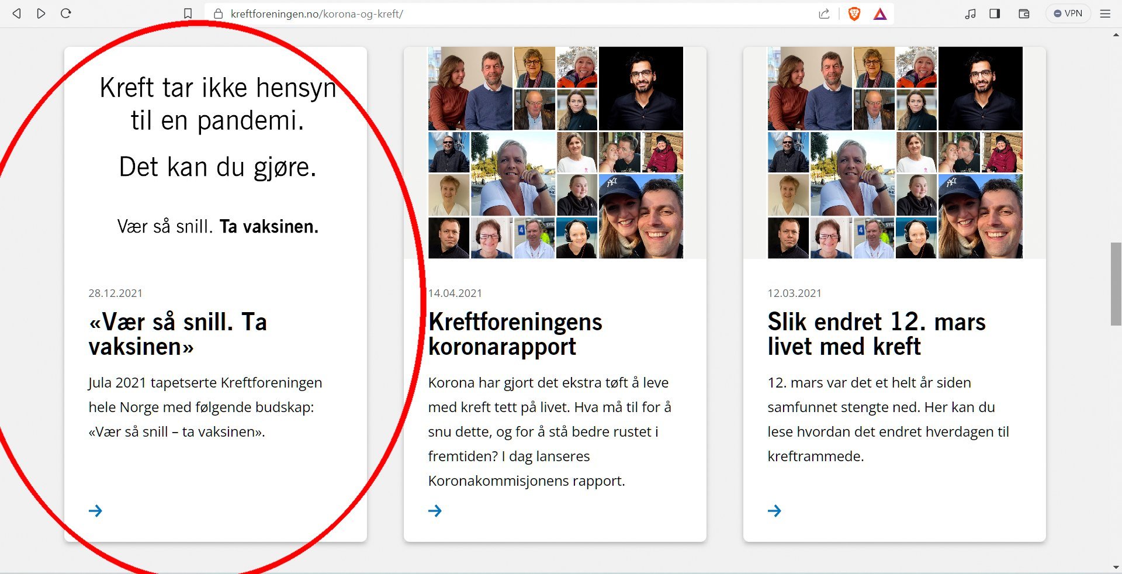Viewport: 1122px width, 574px height.
Task: Open Brave Shields lion icon
Action: coord(854,13)
